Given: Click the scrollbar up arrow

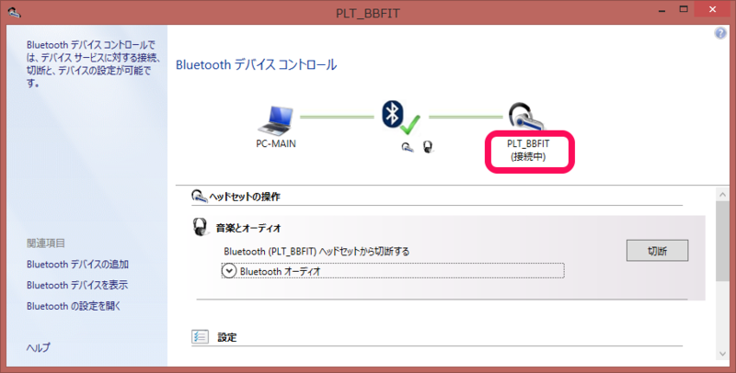Looking at the screenshot, I should click(722, 194).
